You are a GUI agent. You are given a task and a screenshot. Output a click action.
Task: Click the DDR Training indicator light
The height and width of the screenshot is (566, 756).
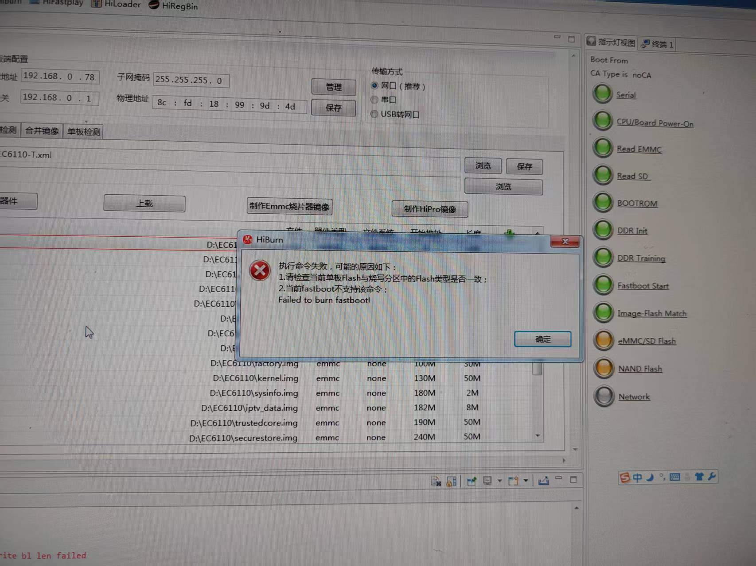point(603,257)
